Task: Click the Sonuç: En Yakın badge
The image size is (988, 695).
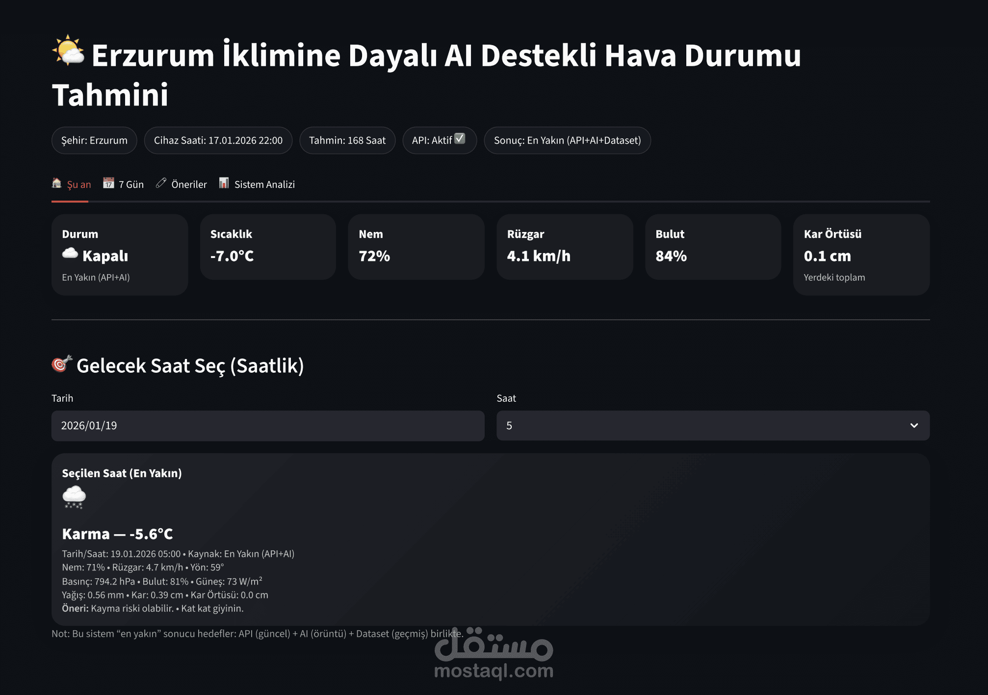Action: tap(567, 141)
